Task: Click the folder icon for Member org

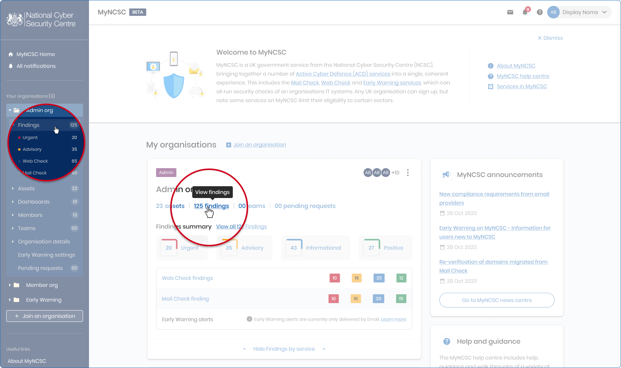Action: 17,285
